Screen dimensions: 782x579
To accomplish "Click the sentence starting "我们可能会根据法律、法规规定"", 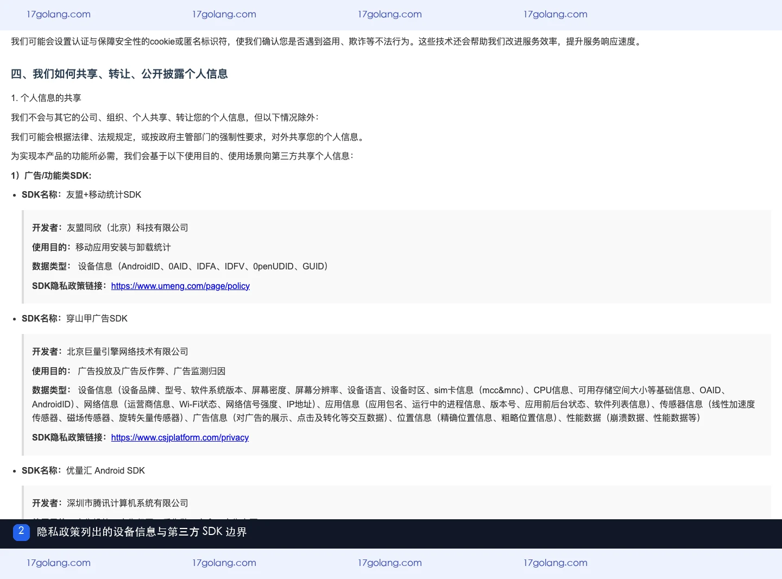I will pyautogui.click(x=188, y=137).
